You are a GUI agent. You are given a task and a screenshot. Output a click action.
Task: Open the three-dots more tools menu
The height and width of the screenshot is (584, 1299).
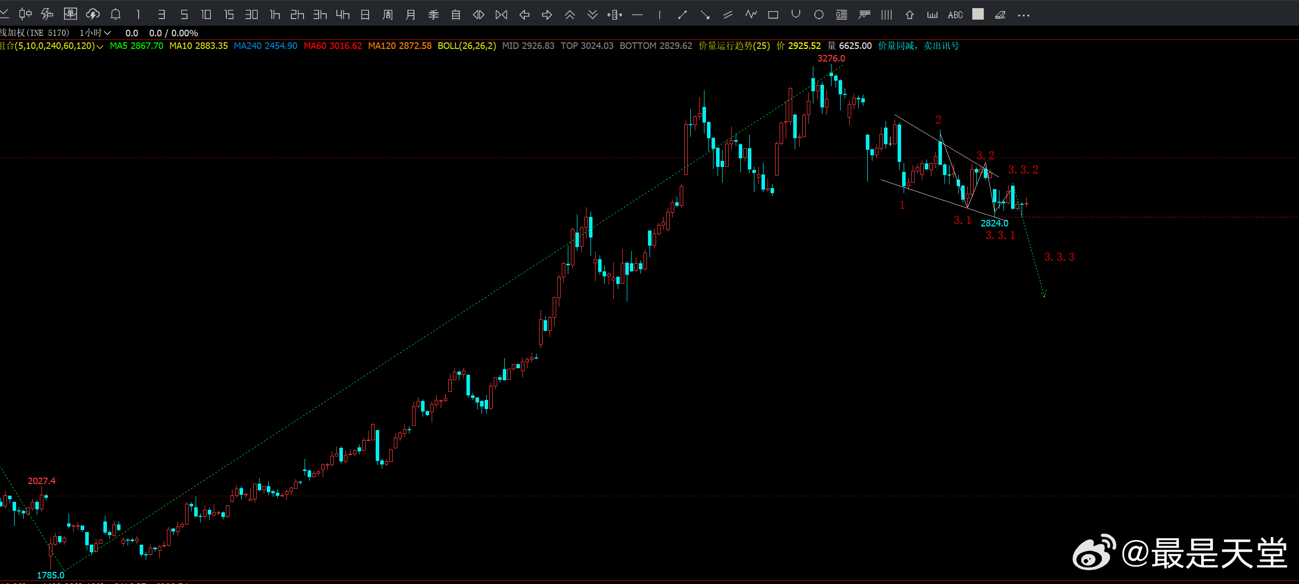[1024, 15]
